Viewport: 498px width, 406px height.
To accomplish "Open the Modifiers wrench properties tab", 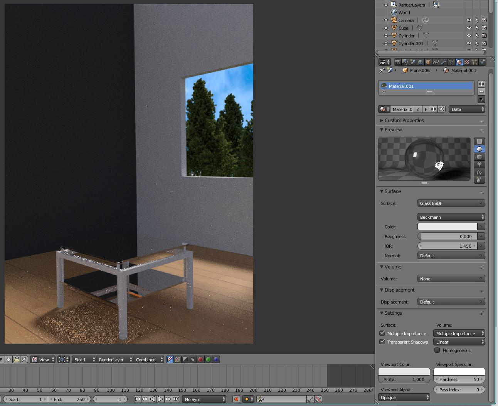I will click(444, 62).
